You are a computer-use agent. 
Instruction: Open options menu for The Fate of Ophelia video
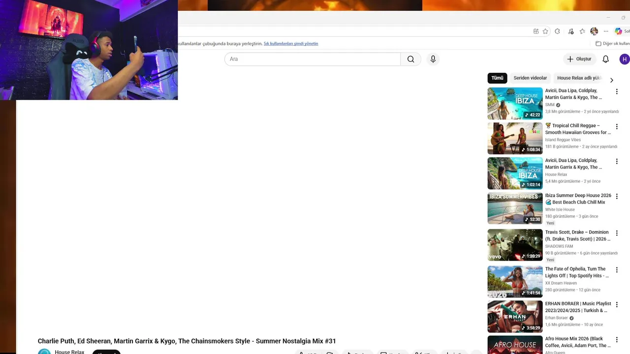coord(617,270)
